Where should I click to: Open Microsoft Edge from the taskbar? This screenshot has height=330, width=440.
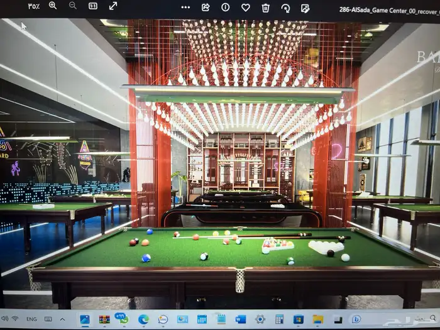tap(143, 319)
